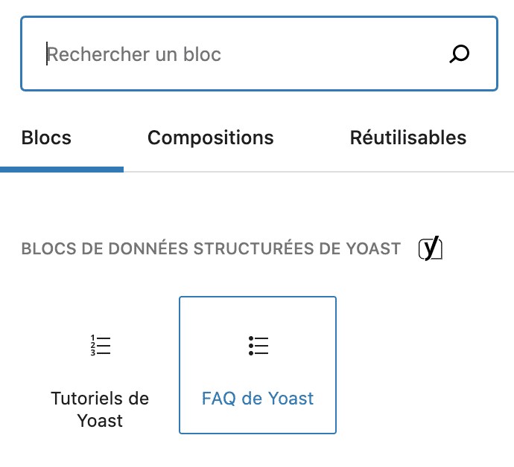Switch to the Compositions tab
Screen dimensions: 514x467
click(x=211, y=138)
